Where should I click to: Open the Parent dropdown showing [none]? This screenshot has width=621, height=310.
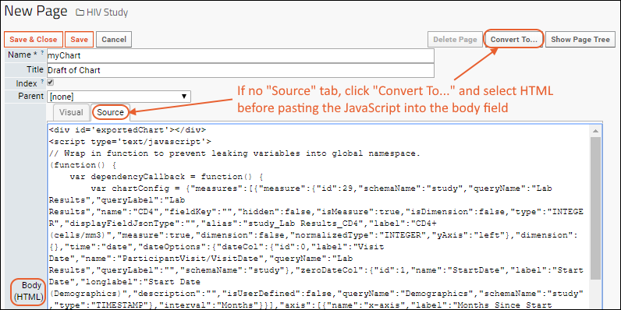pos(119,97)
